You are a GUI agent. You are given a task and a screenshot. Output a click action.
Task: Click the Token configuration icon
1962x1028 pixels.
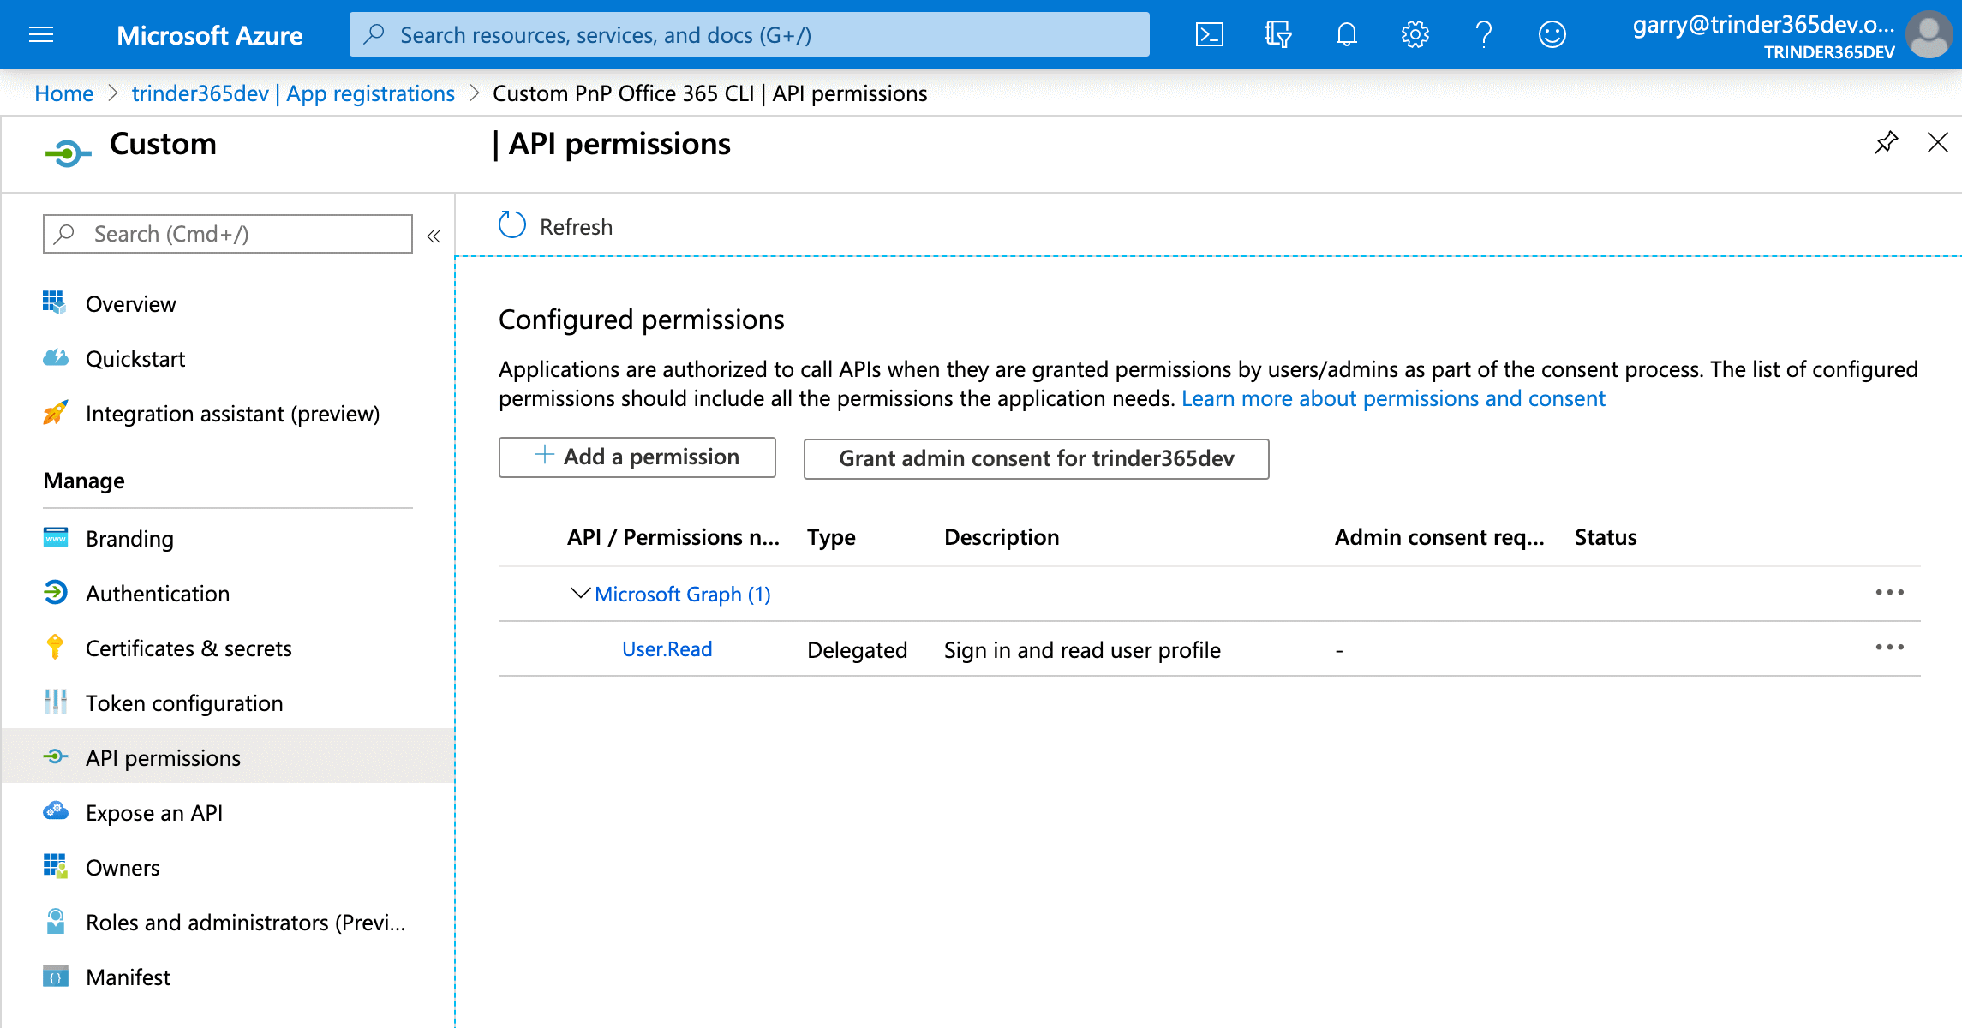click(x=55, y=702)
